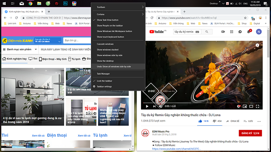Open the TP. Hồ Chí Minh location dropdown
This screenshot has width=271, height=152.
coord(48,40)
